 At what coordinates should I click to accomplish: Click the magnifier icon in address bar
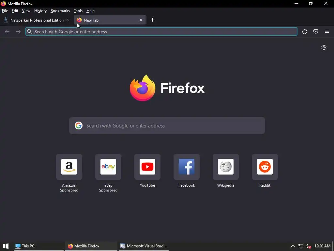click(30, 32)
